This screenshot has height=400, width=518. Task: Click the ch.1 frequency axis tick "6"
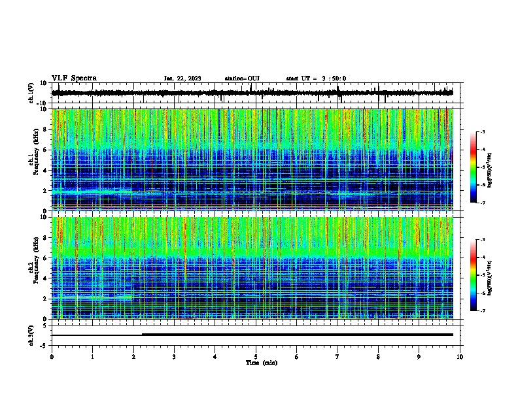(46, 150)
